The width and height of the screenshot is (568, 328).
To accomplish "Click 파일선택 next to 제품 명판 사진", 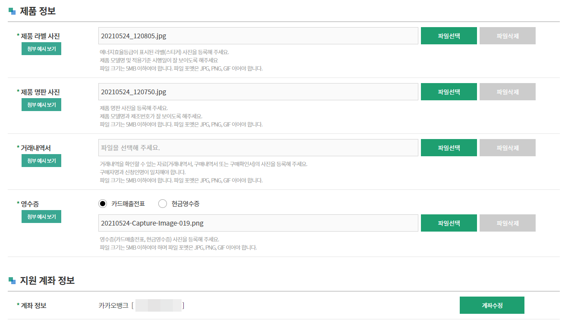I will [449, 91].
